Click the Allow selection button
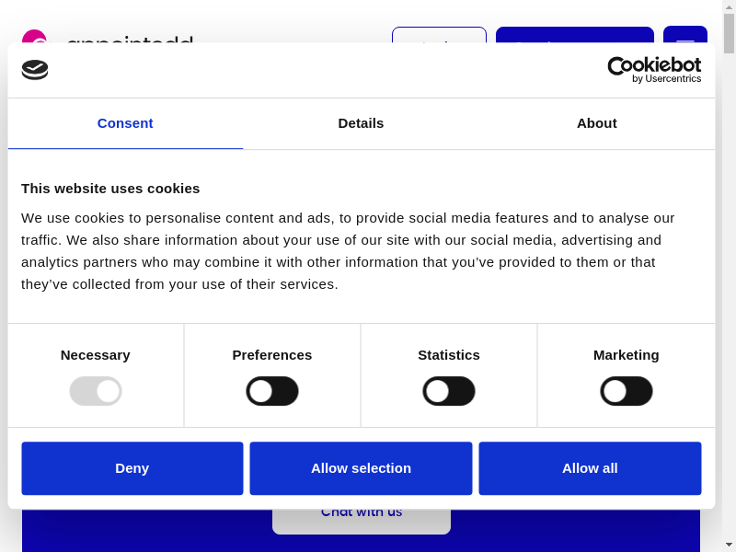The height and width of the screenshot is (552, 736). tap(361, 468)
